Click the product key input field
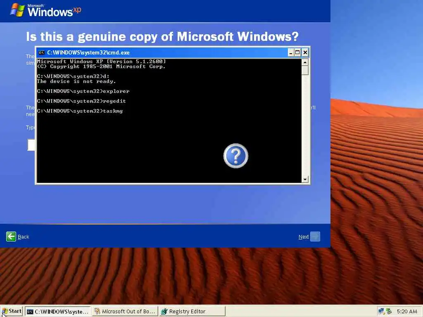 (31, 145)
